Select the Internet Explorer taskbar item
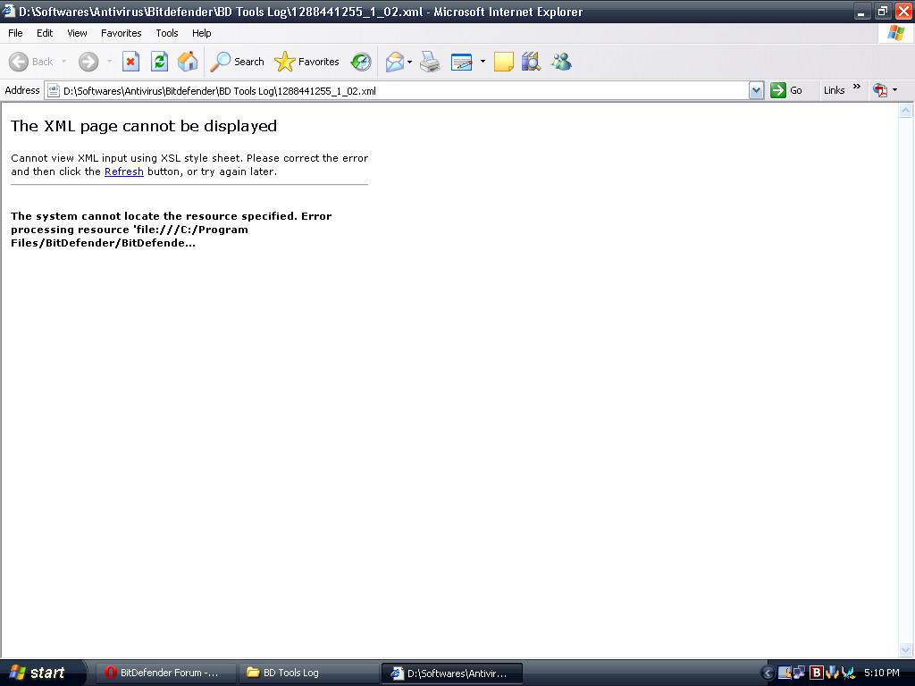 (451, 673)
